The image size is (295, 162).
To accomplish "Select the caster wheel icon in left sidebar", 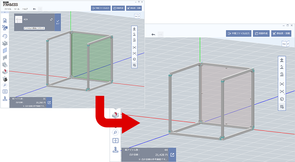I will [5, 79].
